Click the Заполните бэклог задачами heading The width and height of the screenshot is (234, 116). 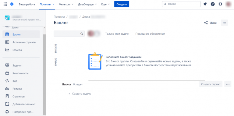(124, 57)
